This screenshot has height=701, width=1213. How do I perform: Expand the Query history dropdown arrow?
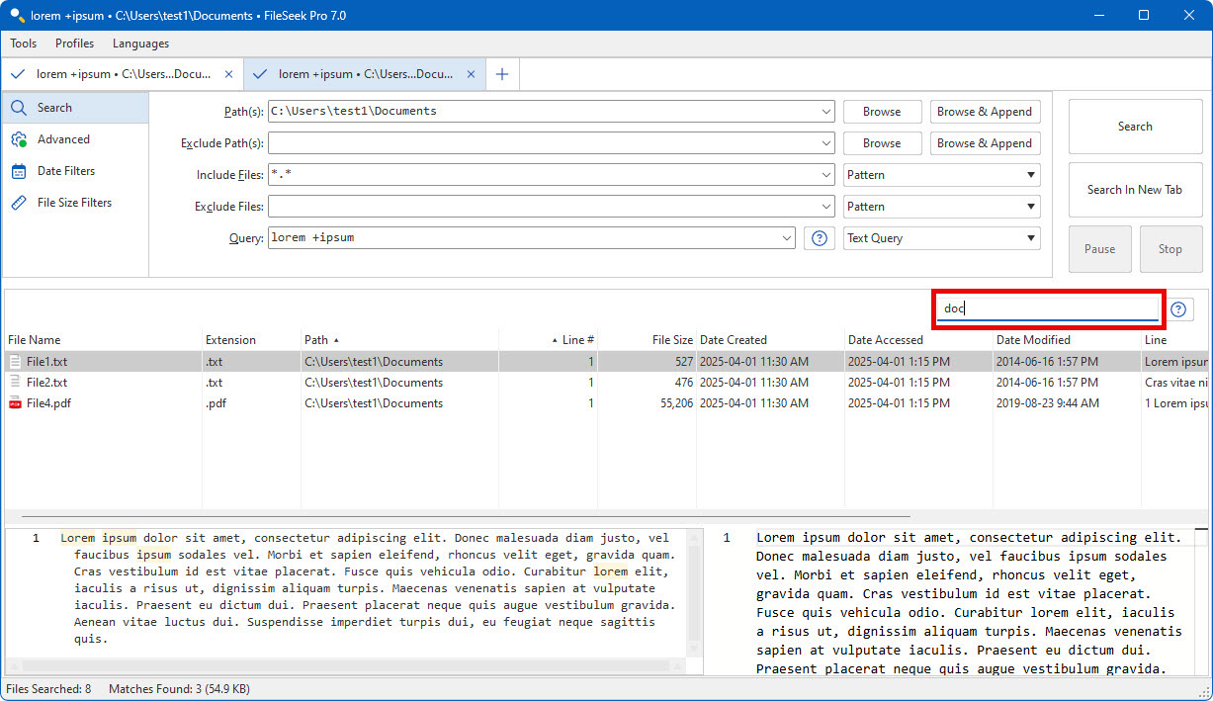(x=787, y=238)
